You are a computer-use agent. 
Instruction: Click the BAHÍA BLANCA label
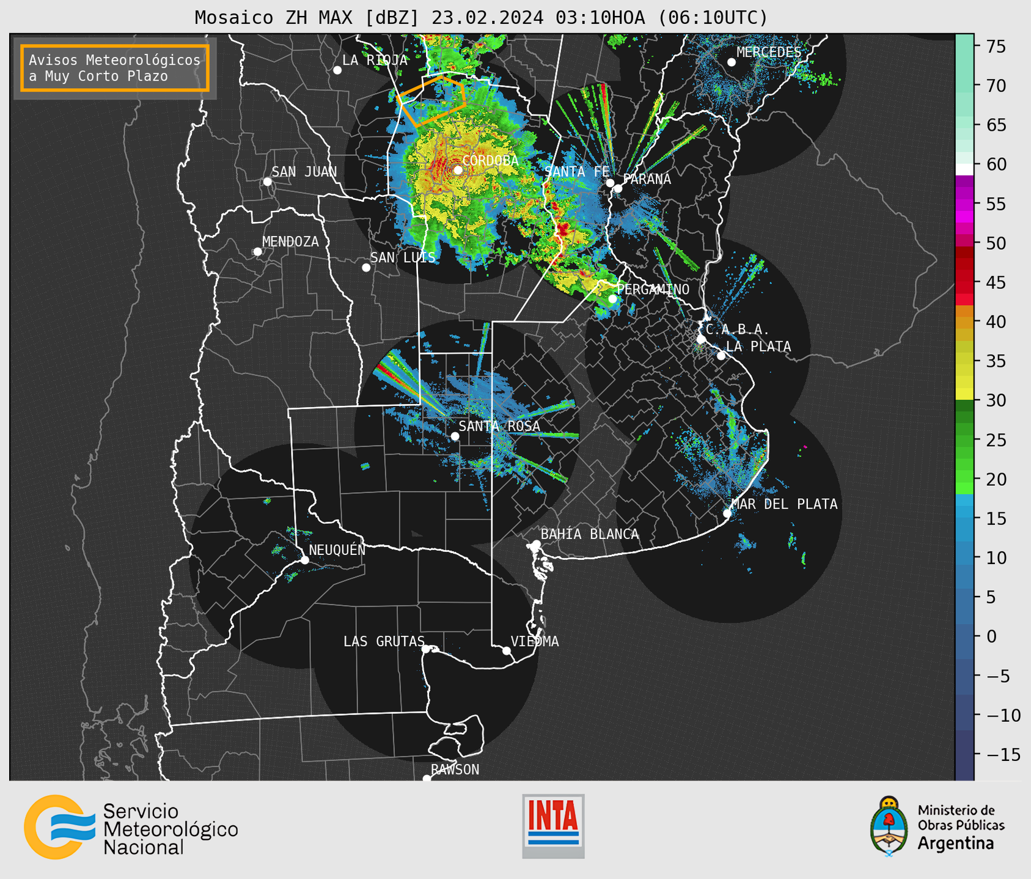590,534
